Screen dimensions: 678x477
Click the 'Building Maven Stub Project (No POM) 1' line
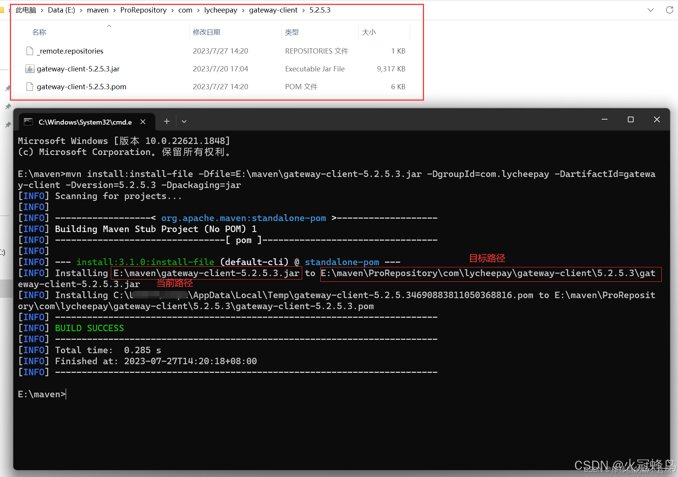tap(156, 229)
